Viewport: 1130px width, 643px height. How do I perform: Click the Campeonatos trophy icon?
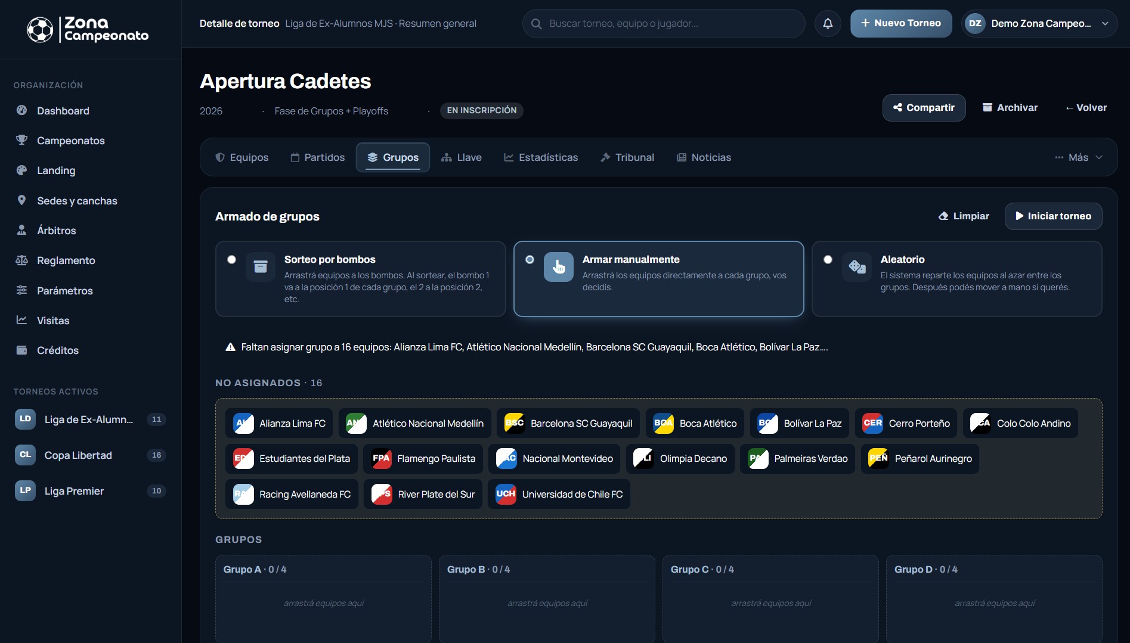point(22,140)
